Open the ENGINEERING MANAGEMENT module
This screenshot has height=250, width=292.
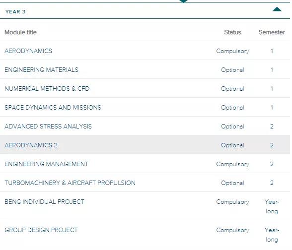pyautogui.click(x=46, y=164)
